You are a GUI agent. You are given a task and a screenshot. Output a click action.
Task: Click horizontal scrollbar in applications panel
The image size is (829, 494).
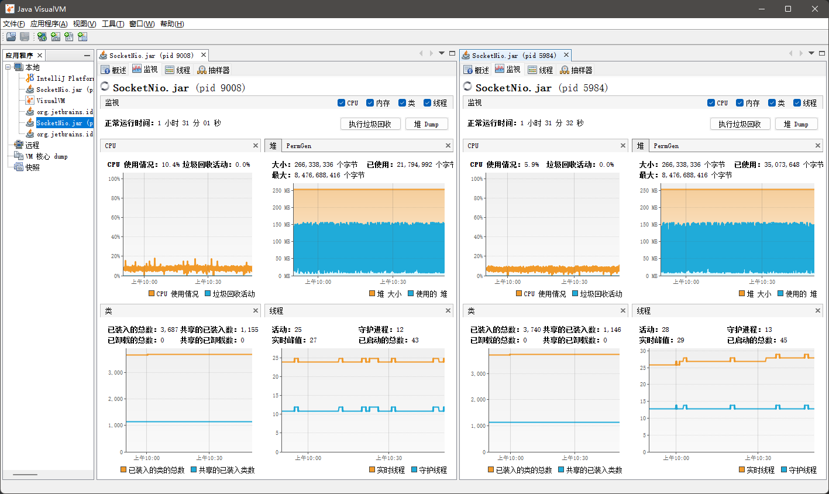click(x=25, y=474)
